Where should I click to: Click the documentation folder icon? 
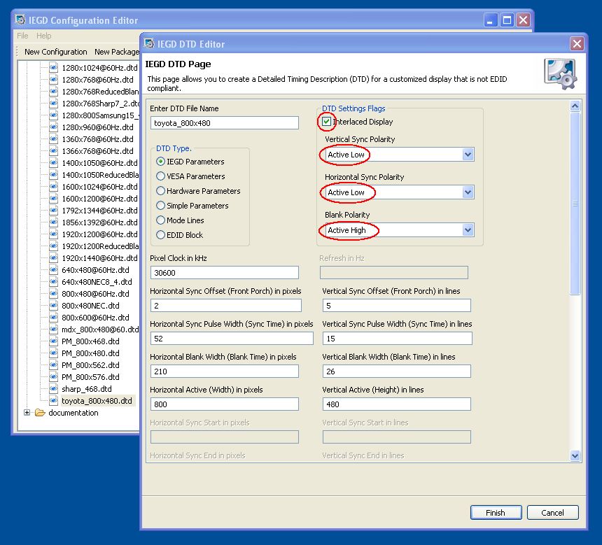[40, 413]
